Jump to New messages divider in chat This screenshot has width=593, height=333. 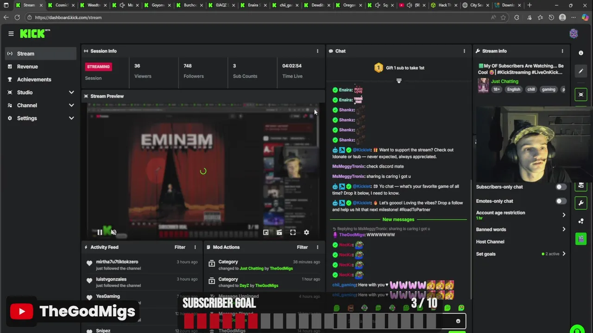point(398,219)
